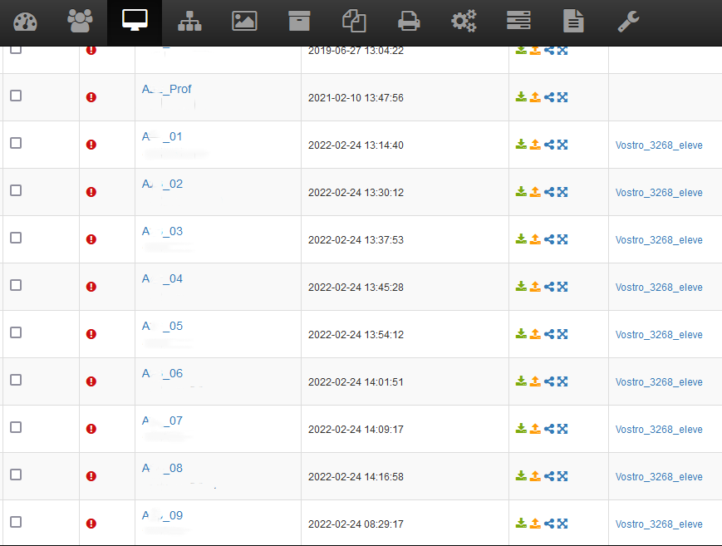Image resolution: width=722 pixels, height=546 pixels.
Task: Check the box for host _09
Action: (16, 522)
